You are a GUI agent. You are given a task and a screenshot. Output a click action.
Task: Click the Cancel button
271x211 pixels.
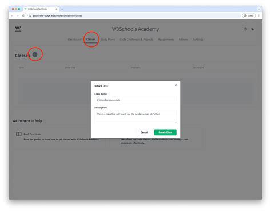[144, 132]
